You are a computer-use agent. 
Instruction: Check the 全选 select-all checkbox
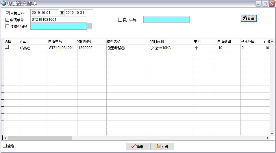[5, 146]
